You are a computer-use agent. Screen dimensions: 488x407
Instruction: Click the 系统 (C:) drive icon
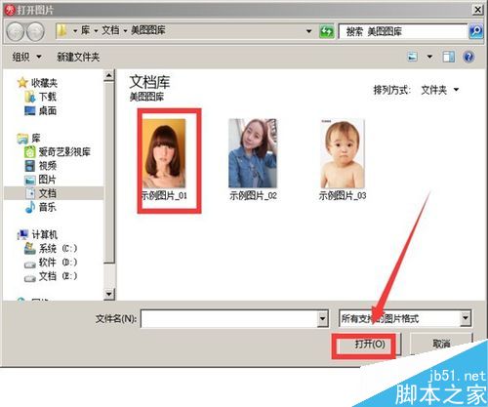30,249
